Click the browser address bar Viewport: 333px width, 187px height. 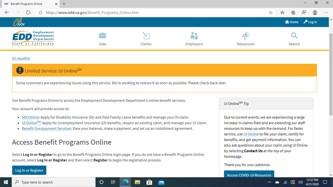click(152, 12)
